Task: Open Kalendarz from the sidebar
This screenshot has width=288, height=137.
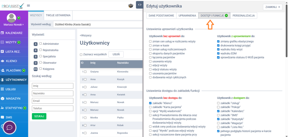Action: [x=14, y=33]
